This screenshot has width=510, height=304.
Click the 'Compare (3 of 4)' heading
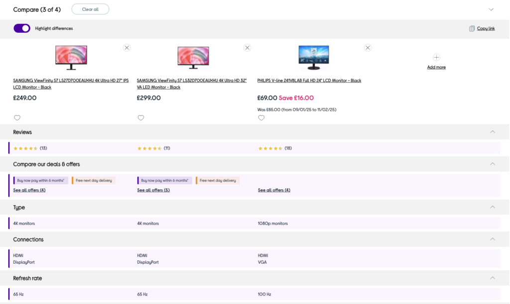point(37,10)
